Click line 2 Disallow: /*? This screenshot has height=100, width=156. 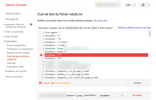pyautogui.click(x=53, y=36)
